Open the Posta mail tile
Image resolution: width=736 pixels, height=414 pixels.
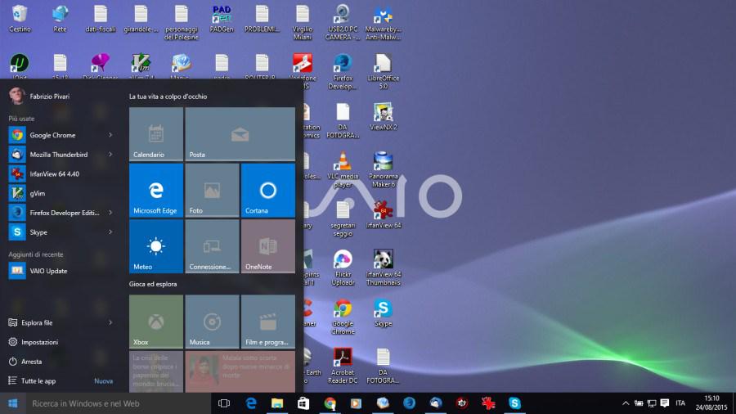[x=240, y=134]
